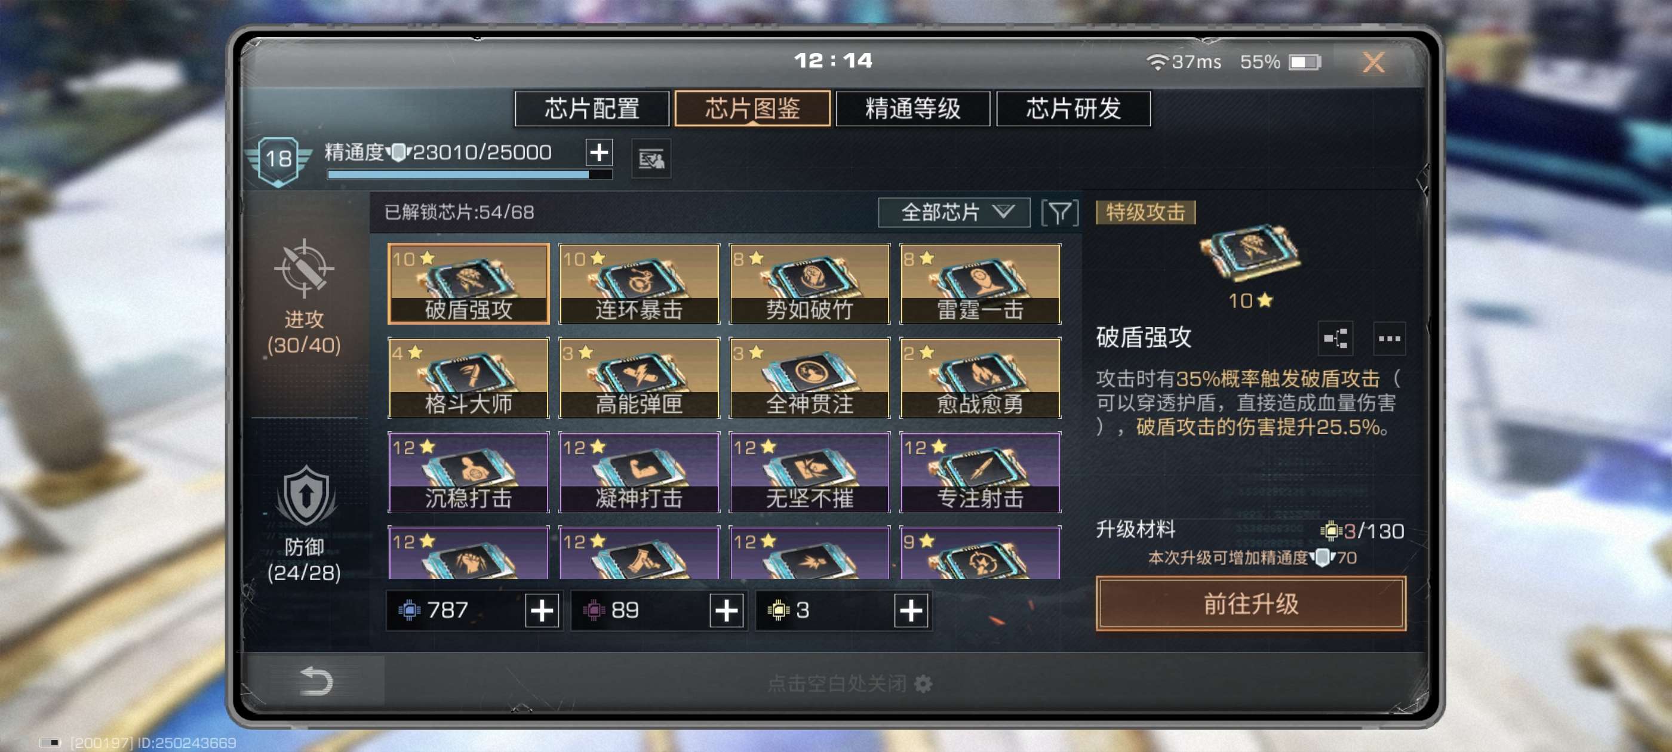Screen dimensions: 1672x752
Task: Open the three-dots more options icon
Action: [1389, 338]
